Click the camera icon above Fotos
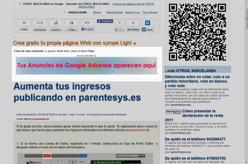 click(72, 23)
